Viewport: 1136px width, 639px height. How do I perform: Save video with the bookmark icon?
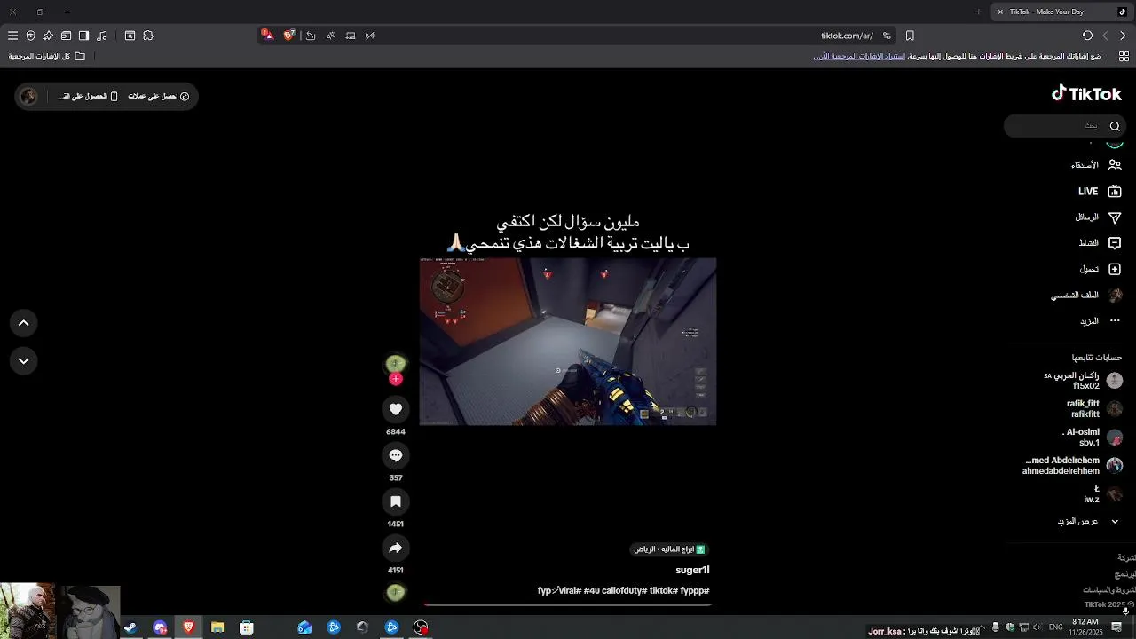click(x=396, y=501)
